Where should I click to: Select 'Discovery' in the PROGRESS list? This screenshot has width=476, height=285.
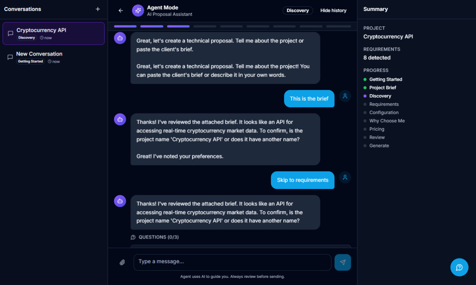(380, 96)
